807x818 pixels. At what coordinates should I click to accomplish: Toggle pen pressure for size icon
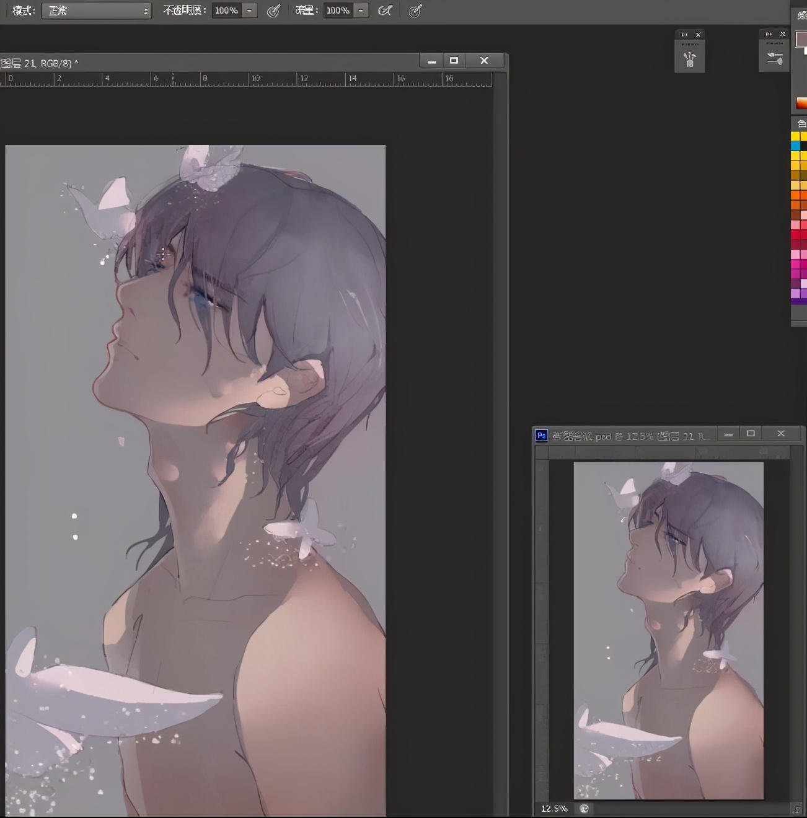click(x=415, y=11)
